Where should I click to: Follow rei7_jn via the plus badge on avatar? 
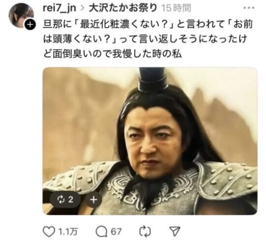click(x=30, y=25)
